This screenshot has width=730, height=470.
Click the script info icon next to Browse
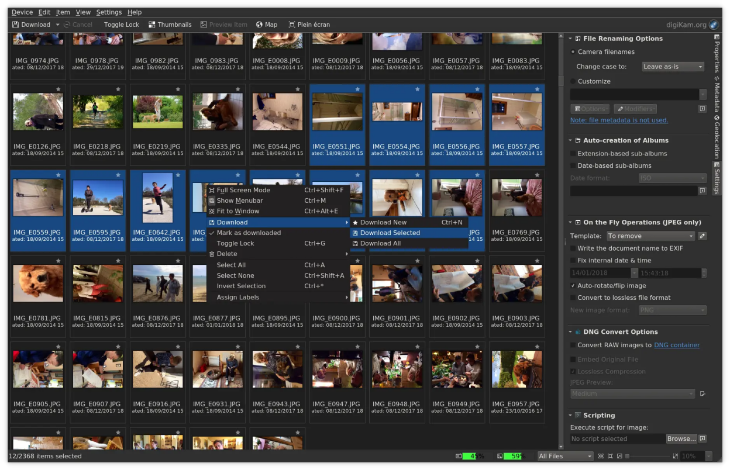pyautogui.click(x=703, y=438)
